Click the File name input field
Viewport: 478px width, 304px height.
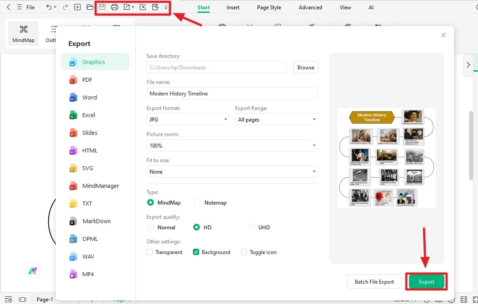click(232, 93)
